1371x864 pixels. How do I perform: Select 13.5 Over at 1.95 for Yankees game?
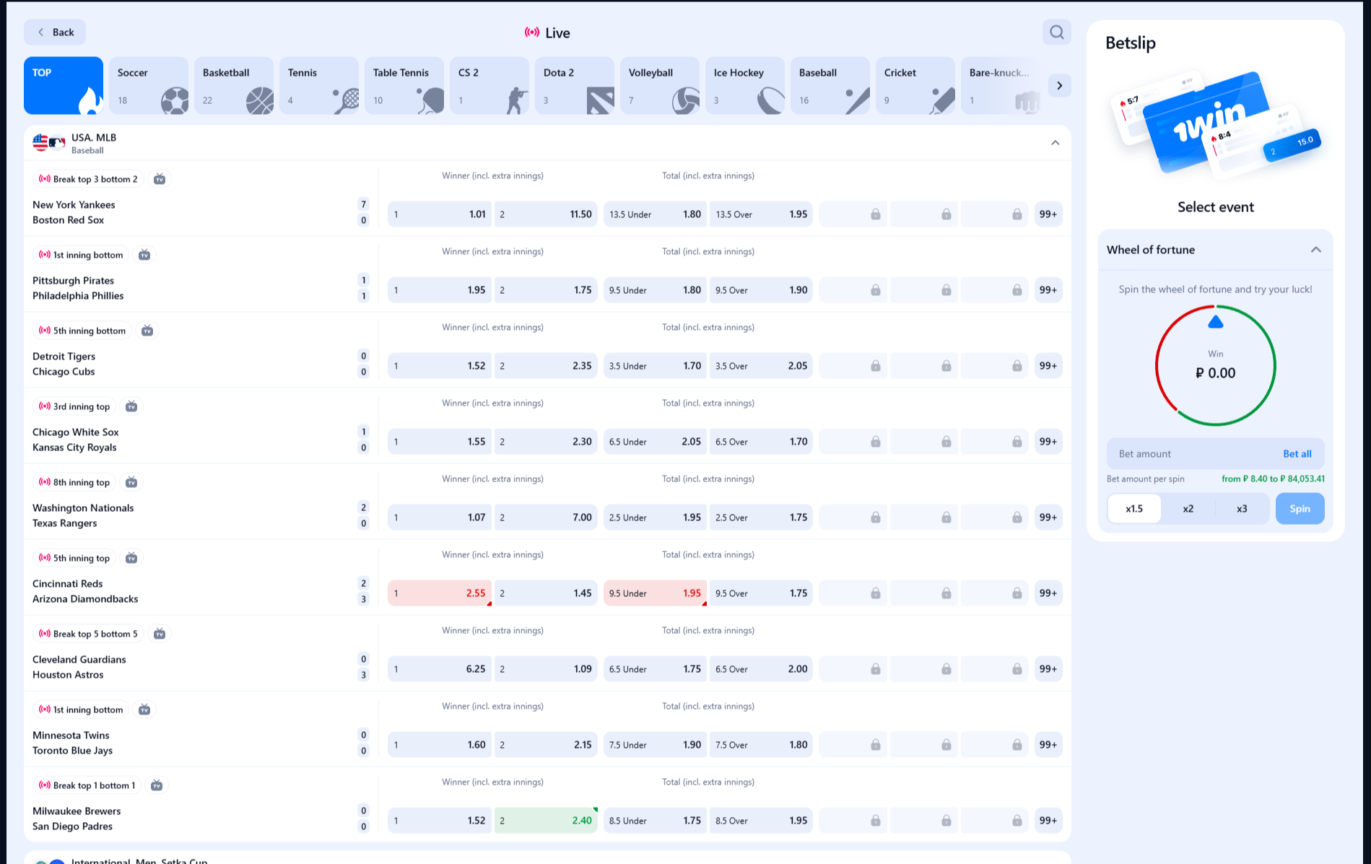pos(761,214)
